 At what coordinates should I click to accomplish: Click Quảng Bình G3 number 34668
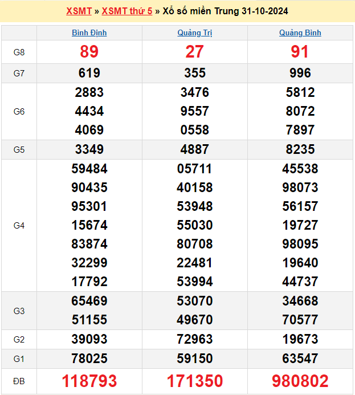point(300,301)
